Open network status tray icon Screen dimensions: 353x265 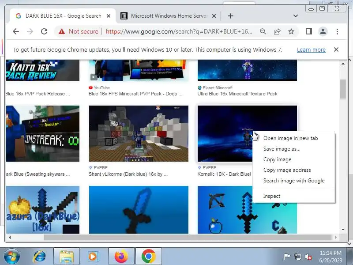click(297, 257)
